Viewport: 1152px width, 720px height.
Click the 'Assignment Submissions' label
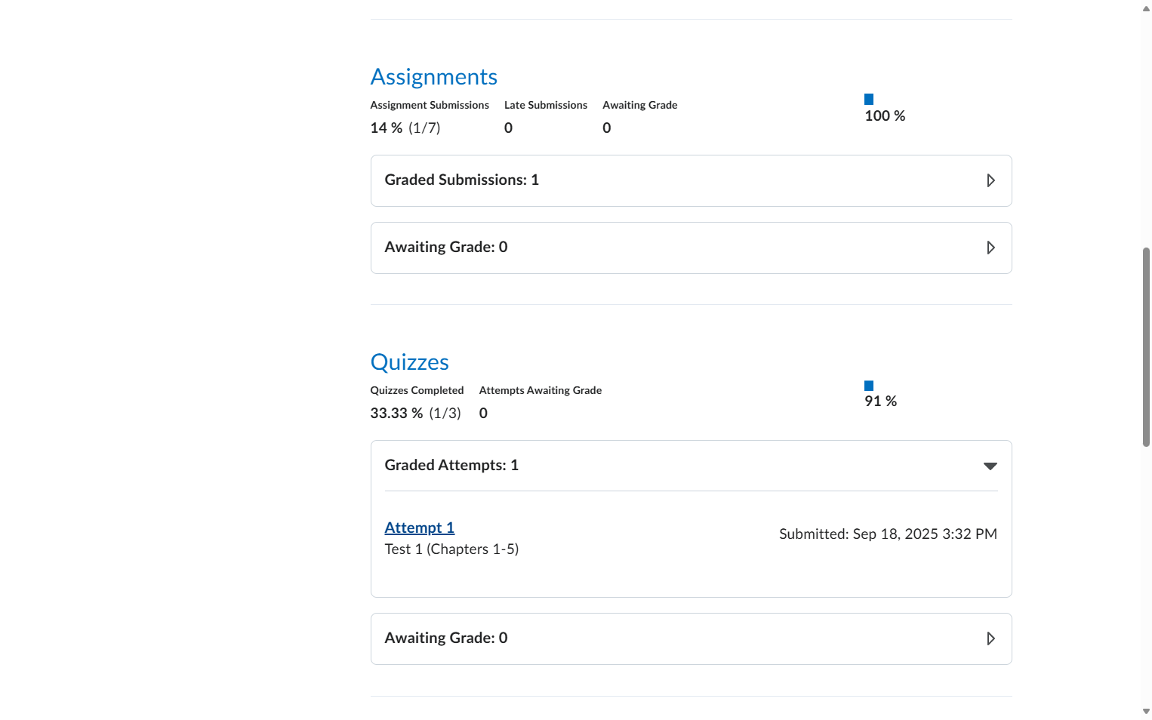(x=430, y=105)
